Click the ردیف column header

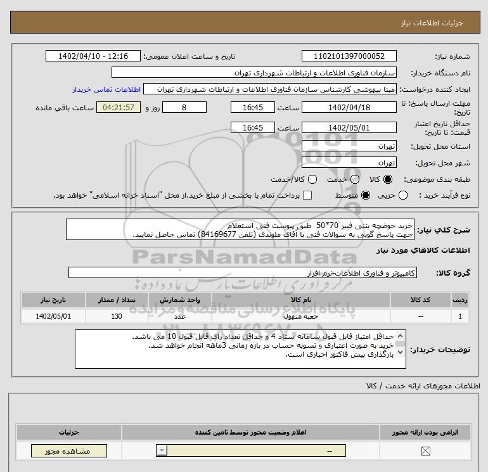460,300
